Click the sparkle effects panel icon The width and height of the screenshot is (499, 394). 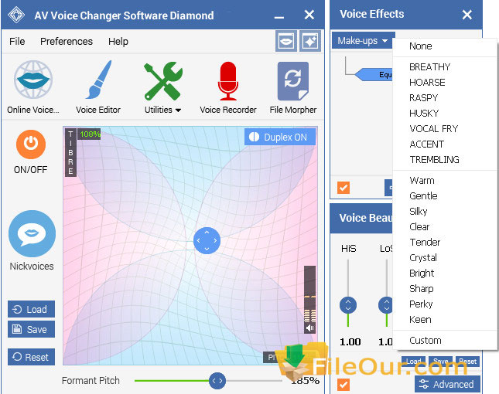coord(310,41)
